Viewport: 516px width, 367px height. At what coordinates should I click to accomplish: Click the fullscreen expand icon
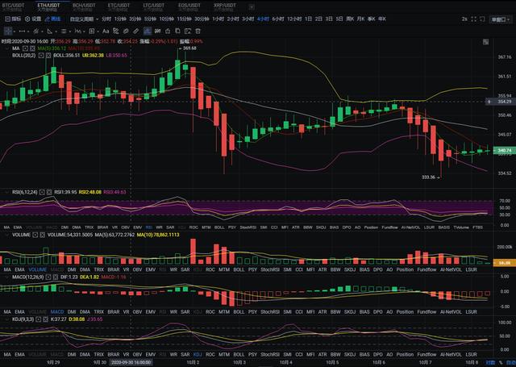(473, 19)
